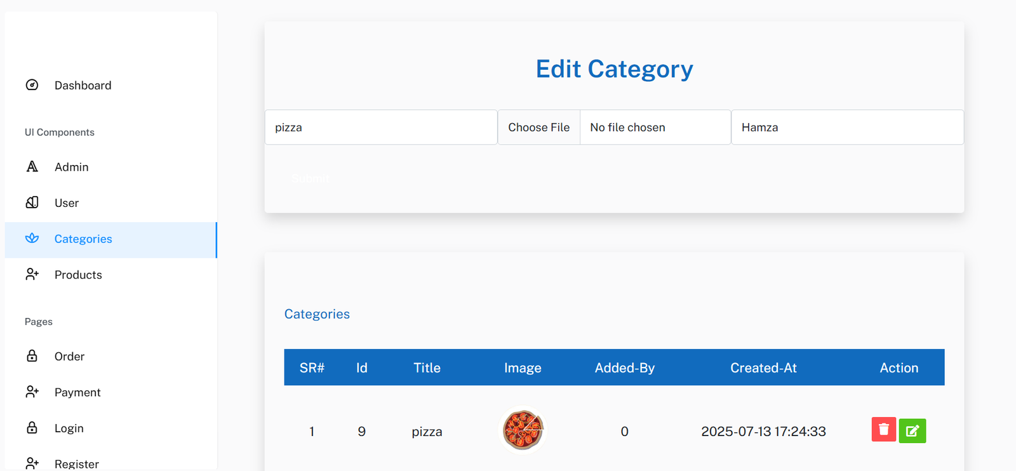Click the Categories lotus icon
1016x471 pixels.
[32, 239]
